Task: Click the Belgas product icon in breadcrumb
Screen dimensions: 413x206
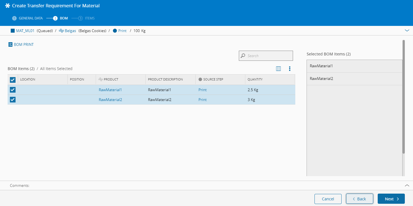Action: (61, 31)
